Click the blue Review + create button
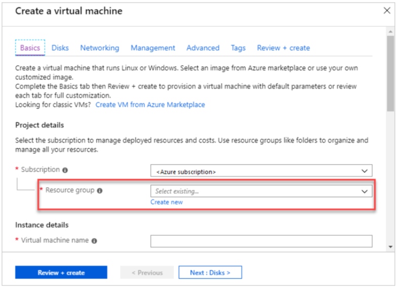 click(61, 272)
